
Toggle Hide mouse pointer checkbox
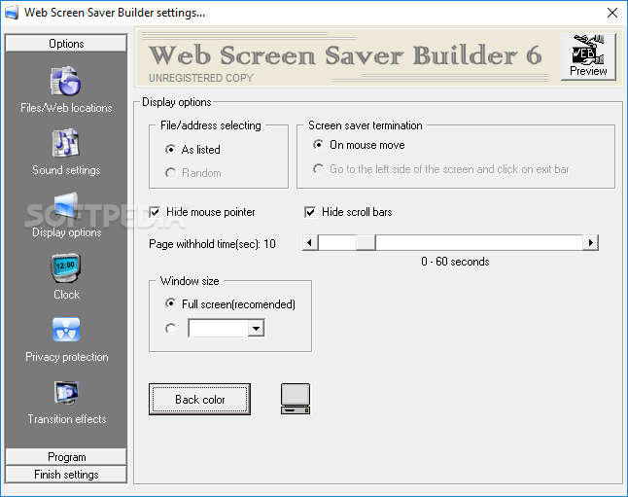(155, 212)
